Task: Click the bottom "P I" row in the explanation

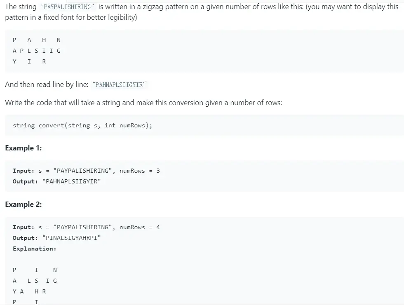Action: tap(26, 302)
